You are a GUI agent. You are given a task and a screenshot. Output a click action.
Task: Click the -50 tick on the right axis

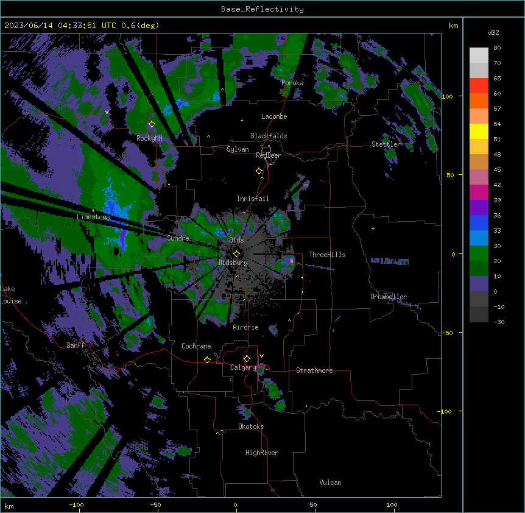(x=447, y=333)
